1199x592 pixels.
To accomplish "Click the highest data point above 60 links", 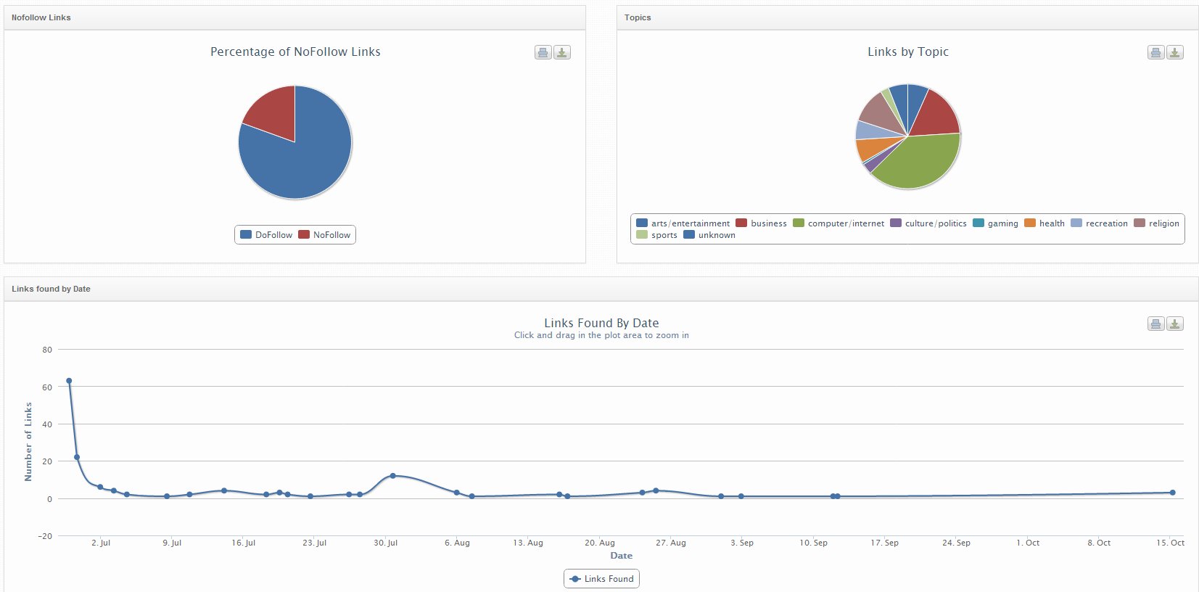I will 69,381.
